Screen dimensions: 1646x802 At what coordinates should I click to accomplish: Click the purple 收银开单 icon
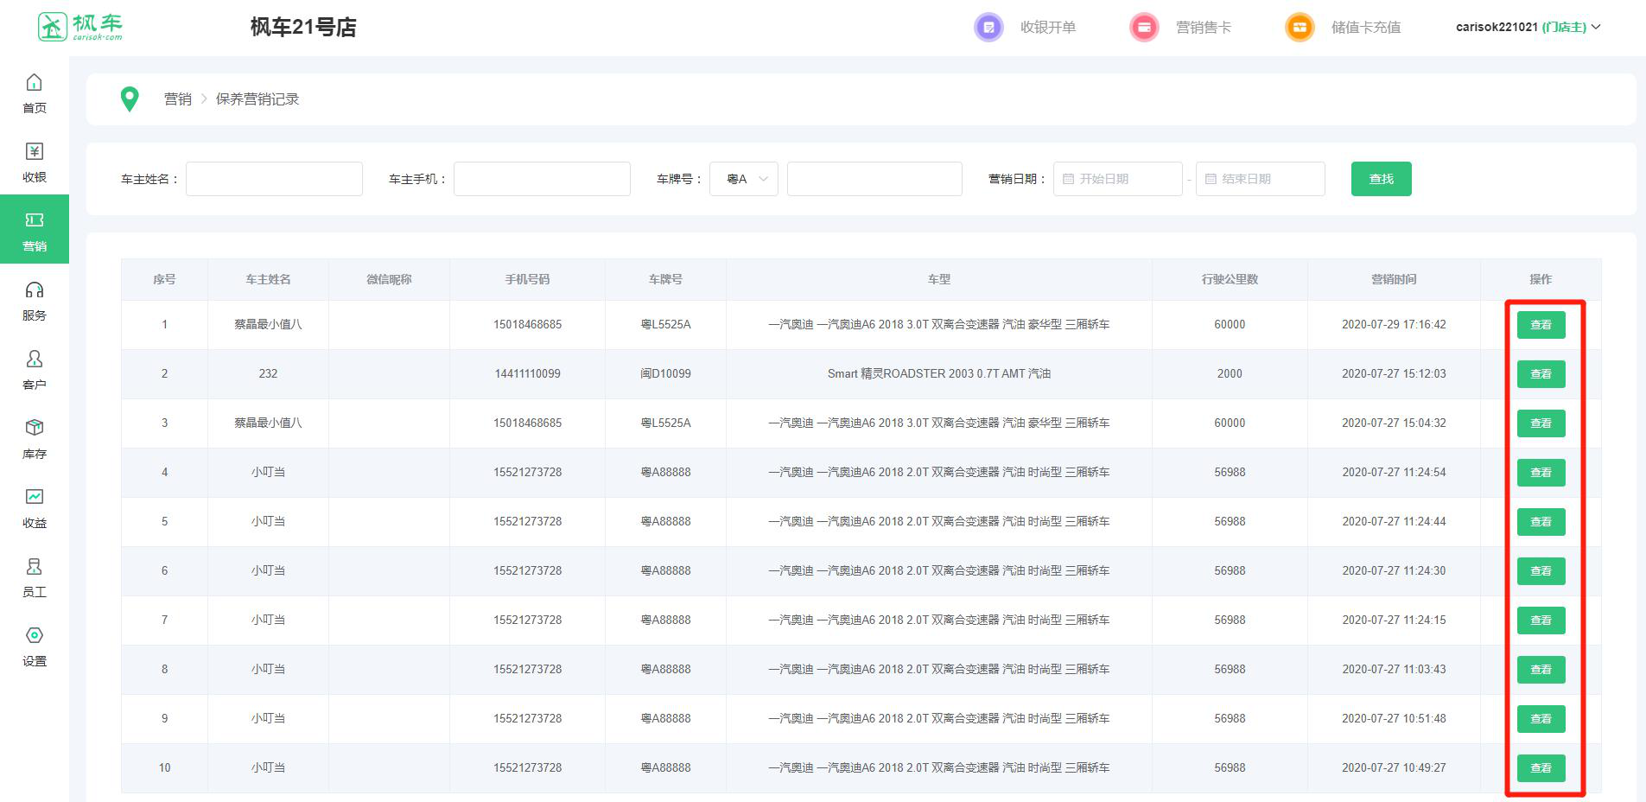pos(988,28)
